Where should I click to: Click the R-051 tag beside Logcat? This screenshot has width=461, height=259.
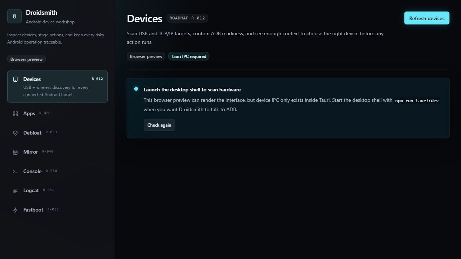pyautogui.click(x=48, y=190)
